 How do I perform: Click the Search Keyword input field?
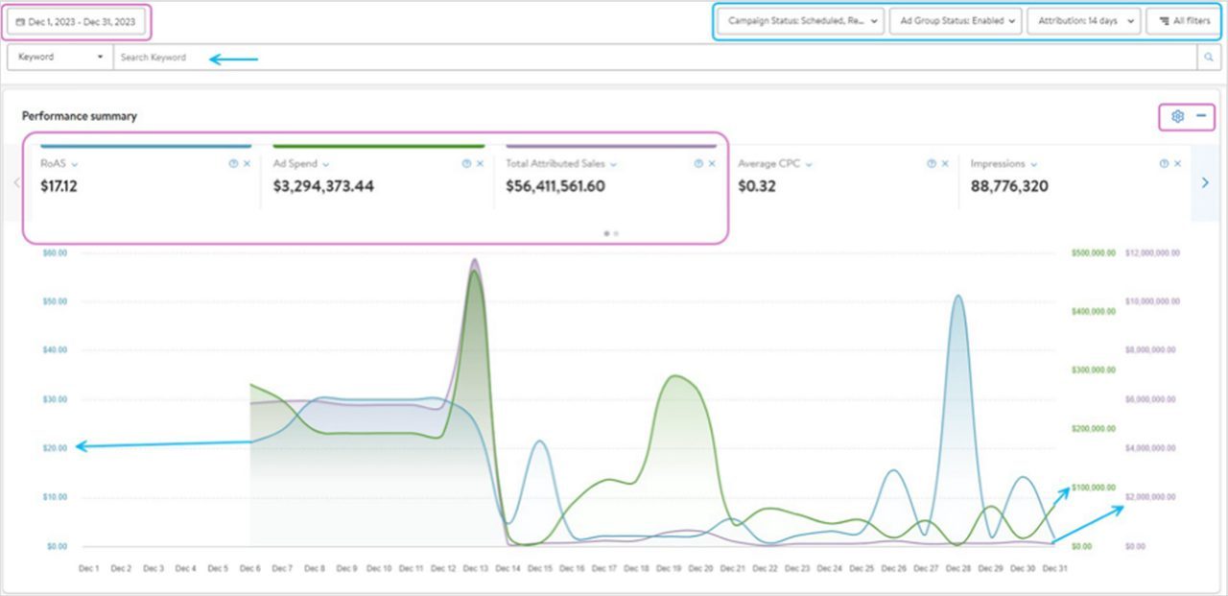192,57
